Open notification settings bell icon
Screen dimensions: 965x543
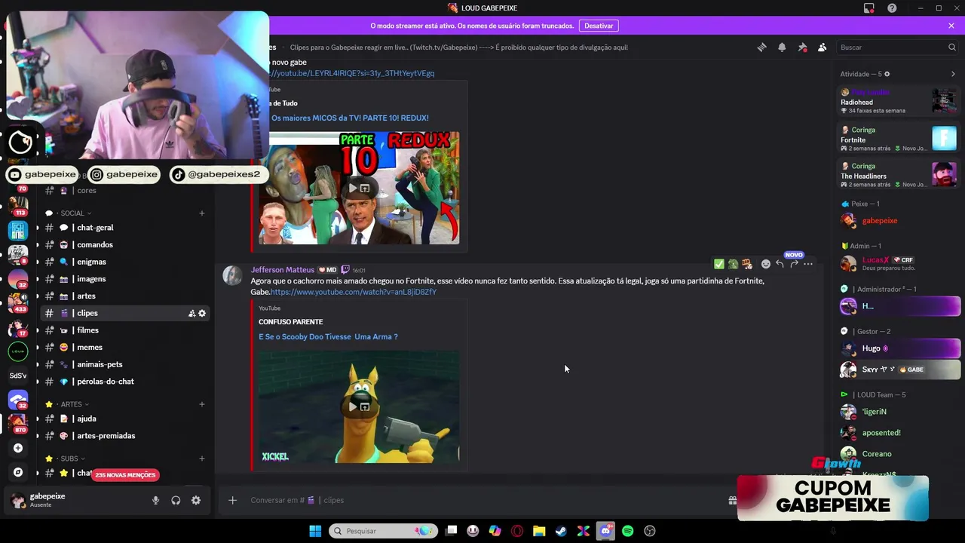coord(782,47)
